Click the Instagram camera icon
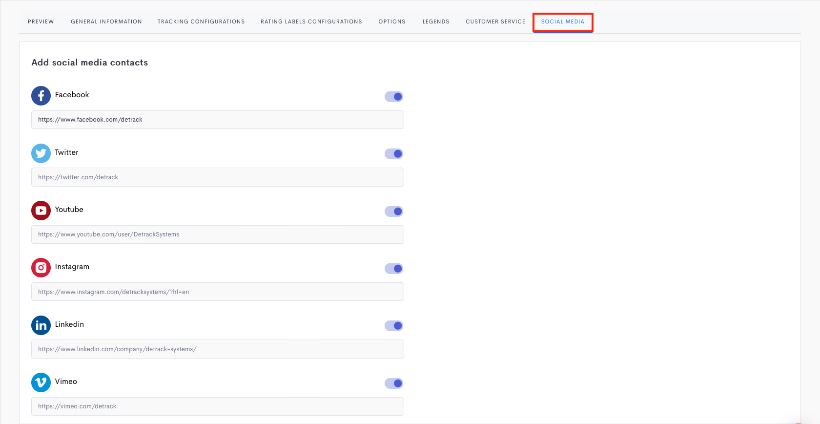 pos(41,268)
